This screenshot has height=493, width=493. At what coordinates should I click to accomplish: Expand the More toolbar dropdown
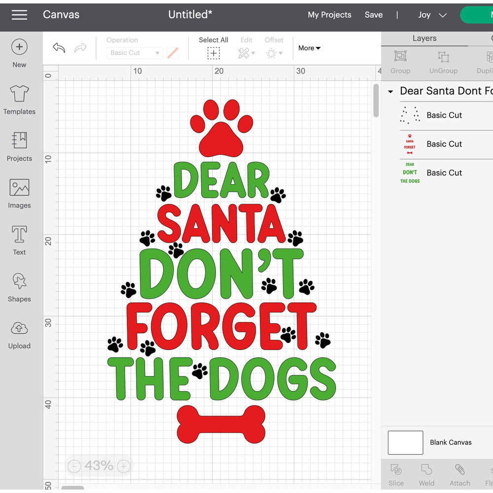[309, 48]
